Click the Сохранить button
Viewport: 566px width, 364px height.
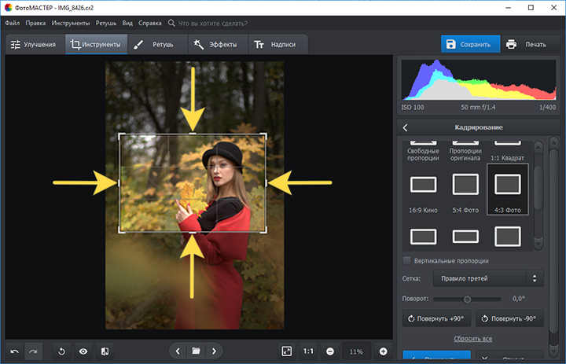(470, 44)
